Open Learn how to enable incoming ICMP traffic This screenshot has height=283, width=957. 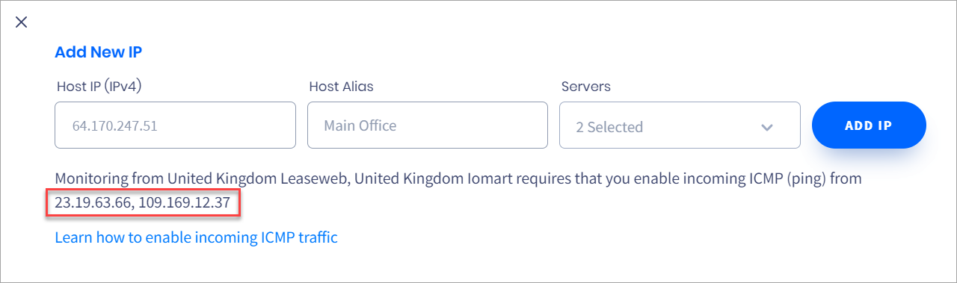(x=196, y=237)
